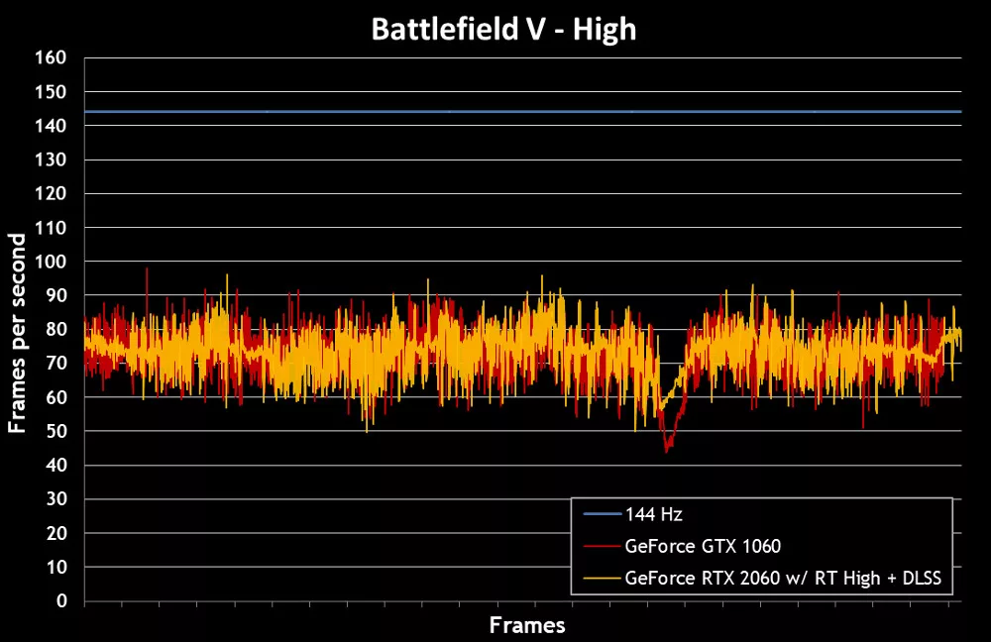Screen dimensions: 991x642
Task: Click the 10 y-axis label
Action: click(55, 567)
